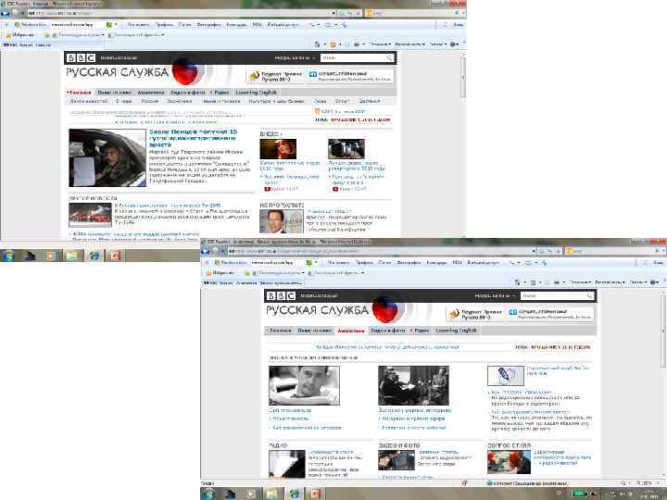Open Главная tab on bottom BBC page
Viewport: 667px width, 500px height.
coord(279,331)
